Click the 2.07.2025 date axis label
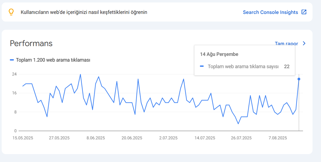This screenshot has width=321, height=162. 169,138
